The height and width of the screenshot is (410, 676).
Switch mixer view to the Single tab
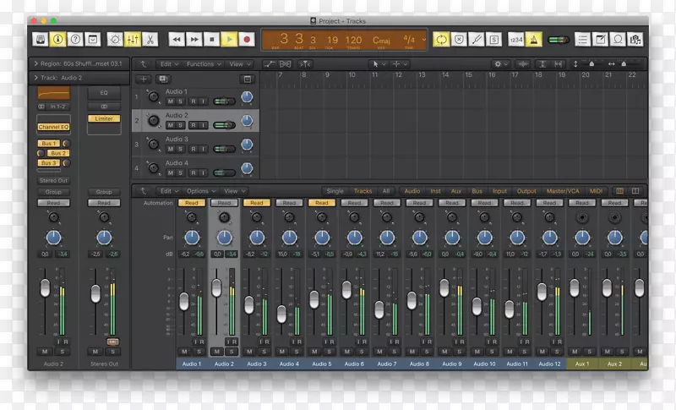point(335,191)
